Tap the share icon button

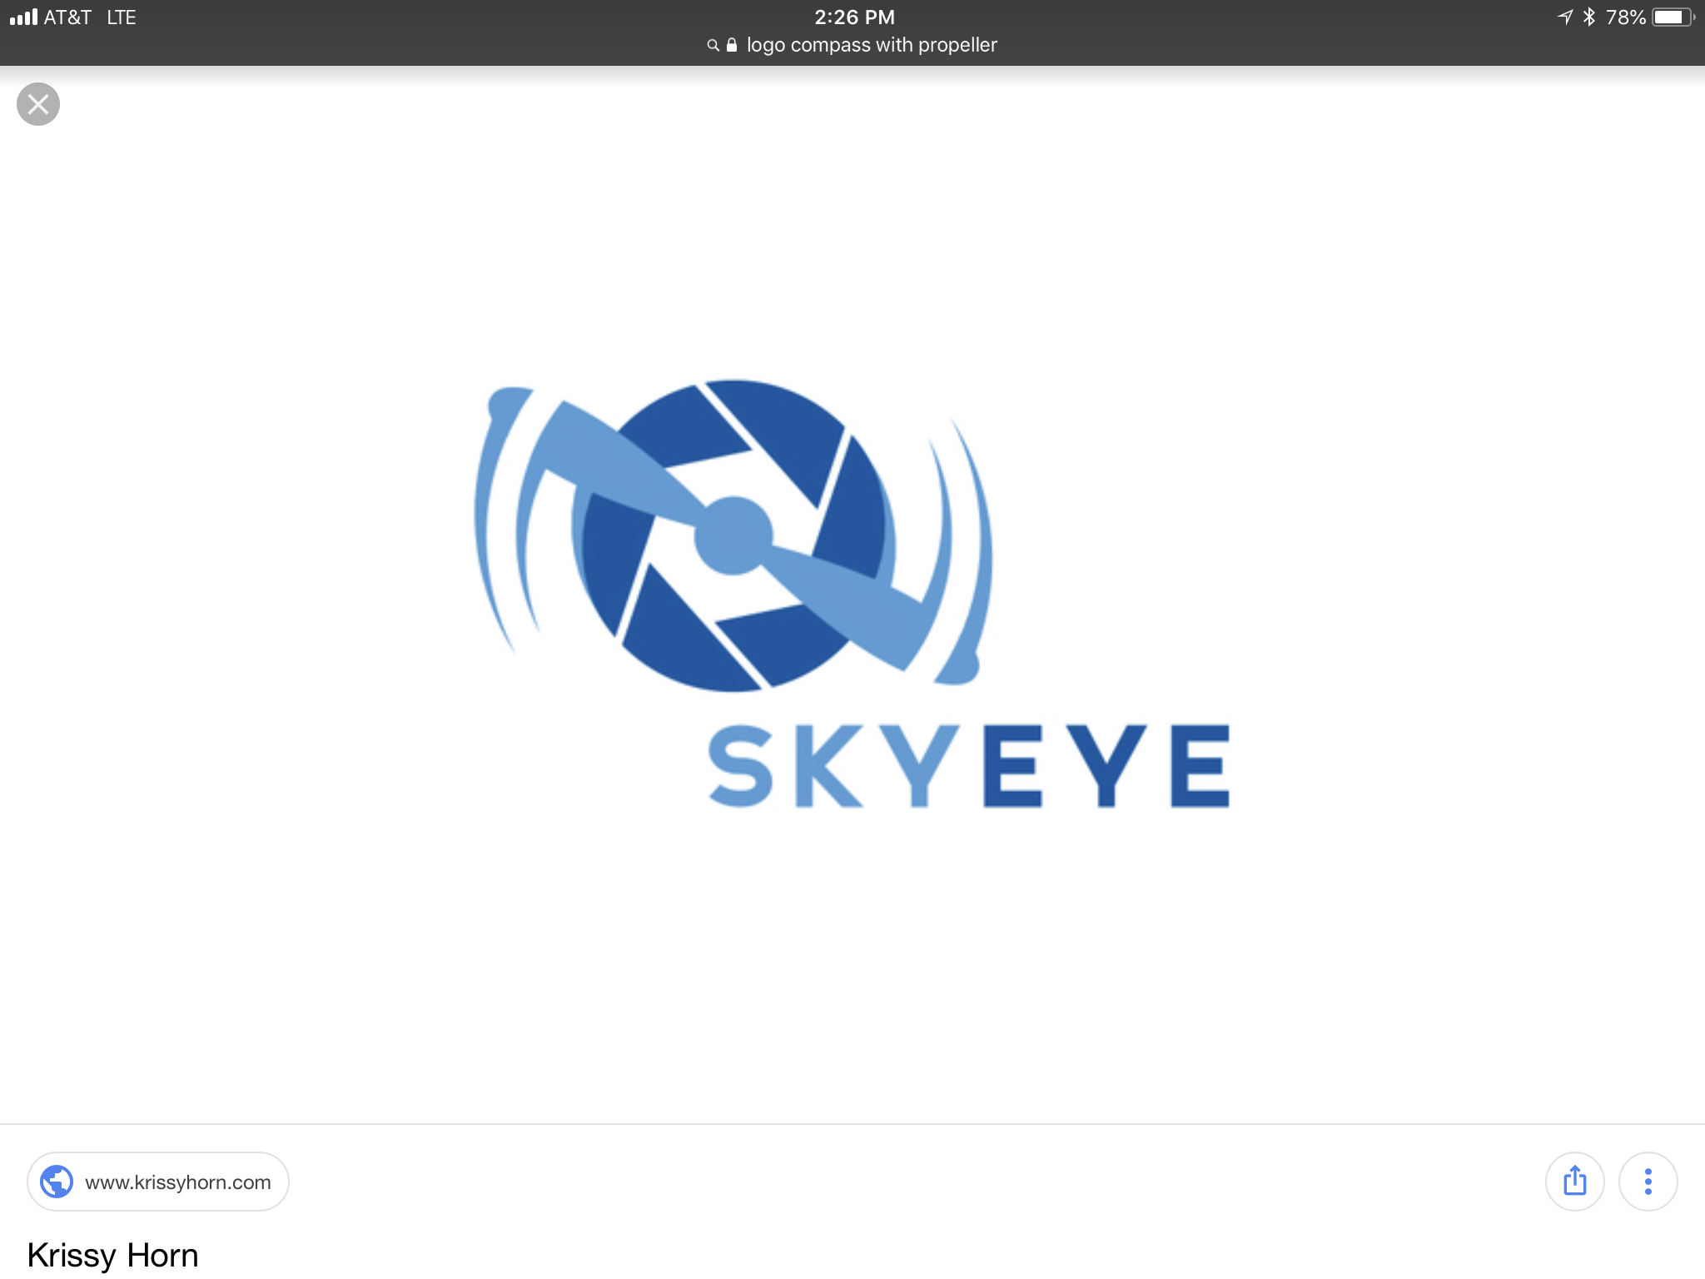point(1574,1182)
